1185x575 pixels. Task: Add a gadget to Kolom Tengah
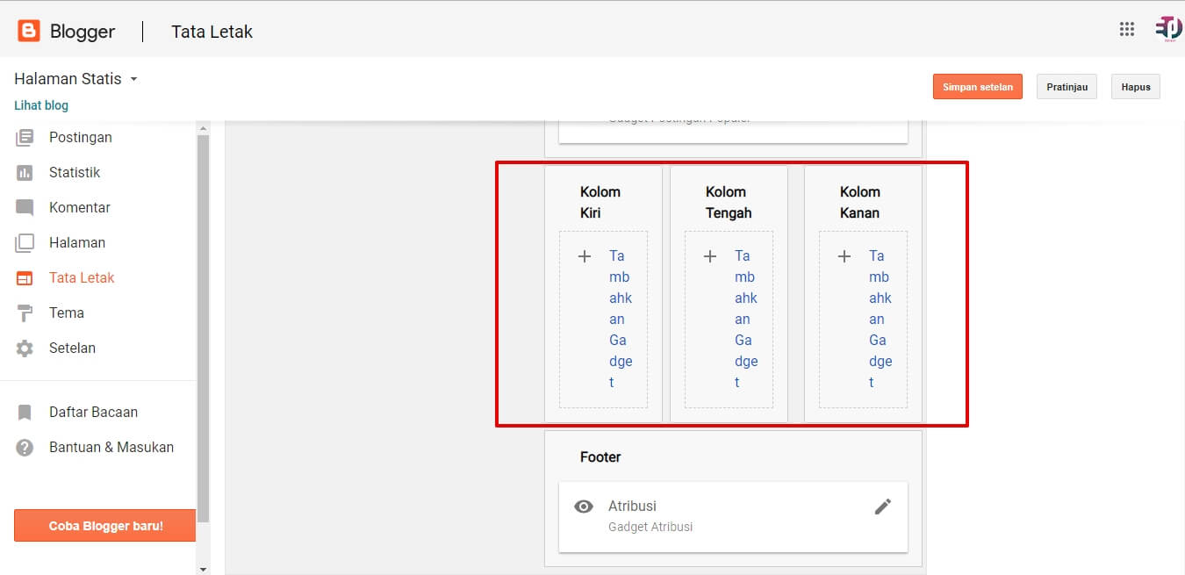pos(729,318)
